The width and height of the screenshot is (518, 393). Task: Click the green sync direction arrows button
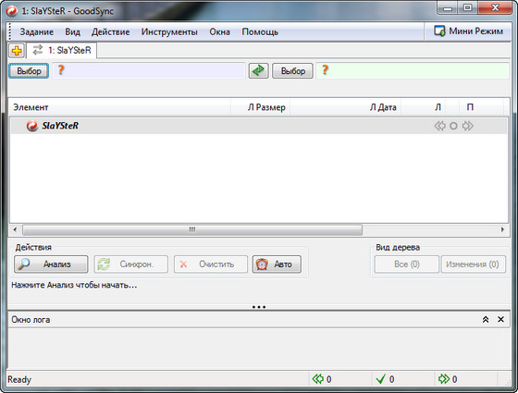coord(258,70)
